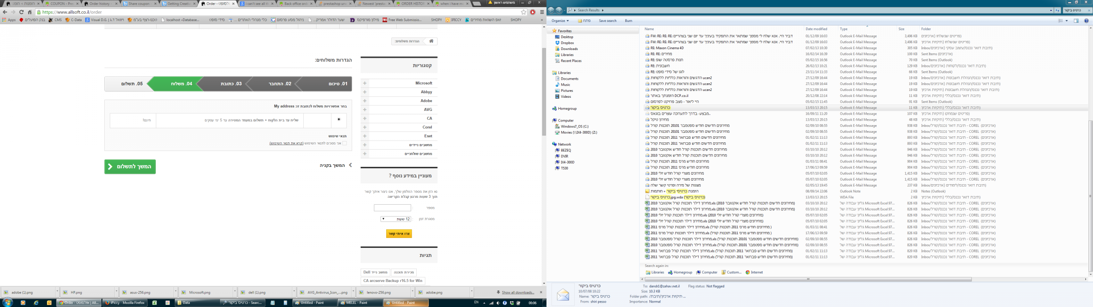Click the continue shopping link
The width and height of the screenshot is (1093, 307).
(336, 166)
